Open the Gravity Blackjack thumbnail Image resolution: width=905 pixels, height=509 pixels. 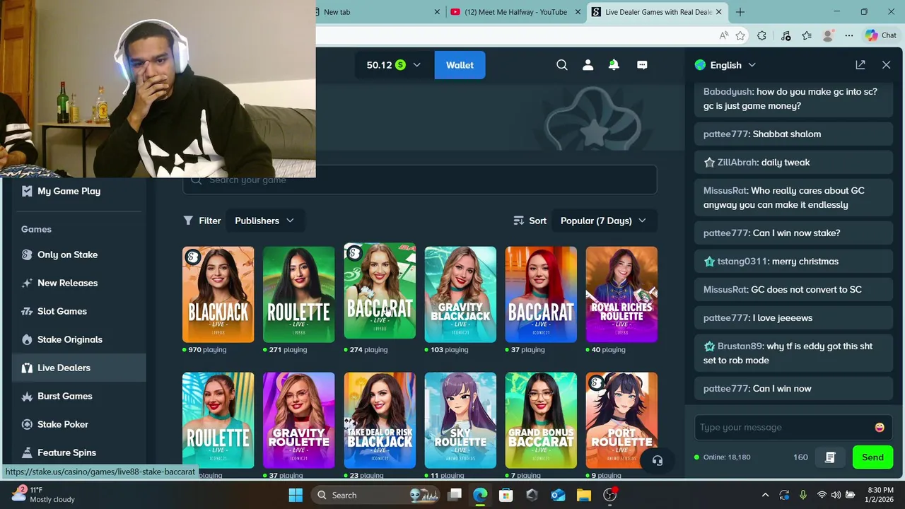click(460, 294)
